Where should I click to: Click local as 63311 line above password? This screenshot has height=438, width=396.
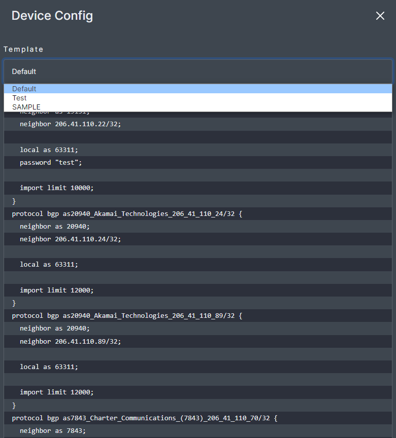[49, 150]
